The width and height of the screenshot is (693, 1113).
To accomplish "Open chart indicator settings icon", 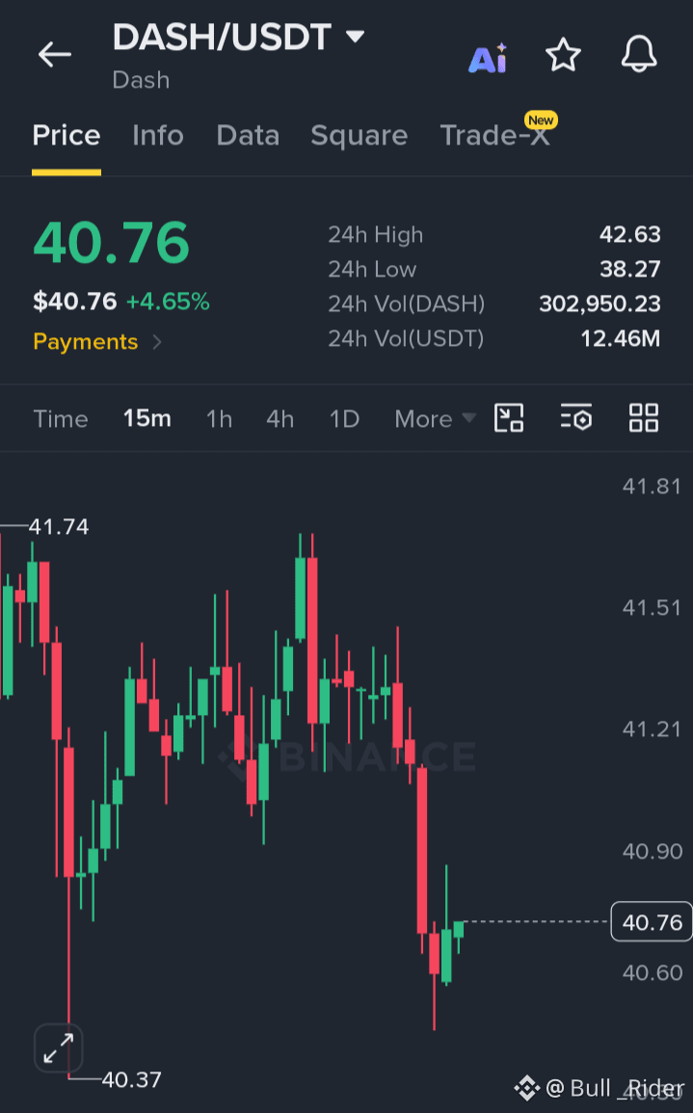I will 575,418.
